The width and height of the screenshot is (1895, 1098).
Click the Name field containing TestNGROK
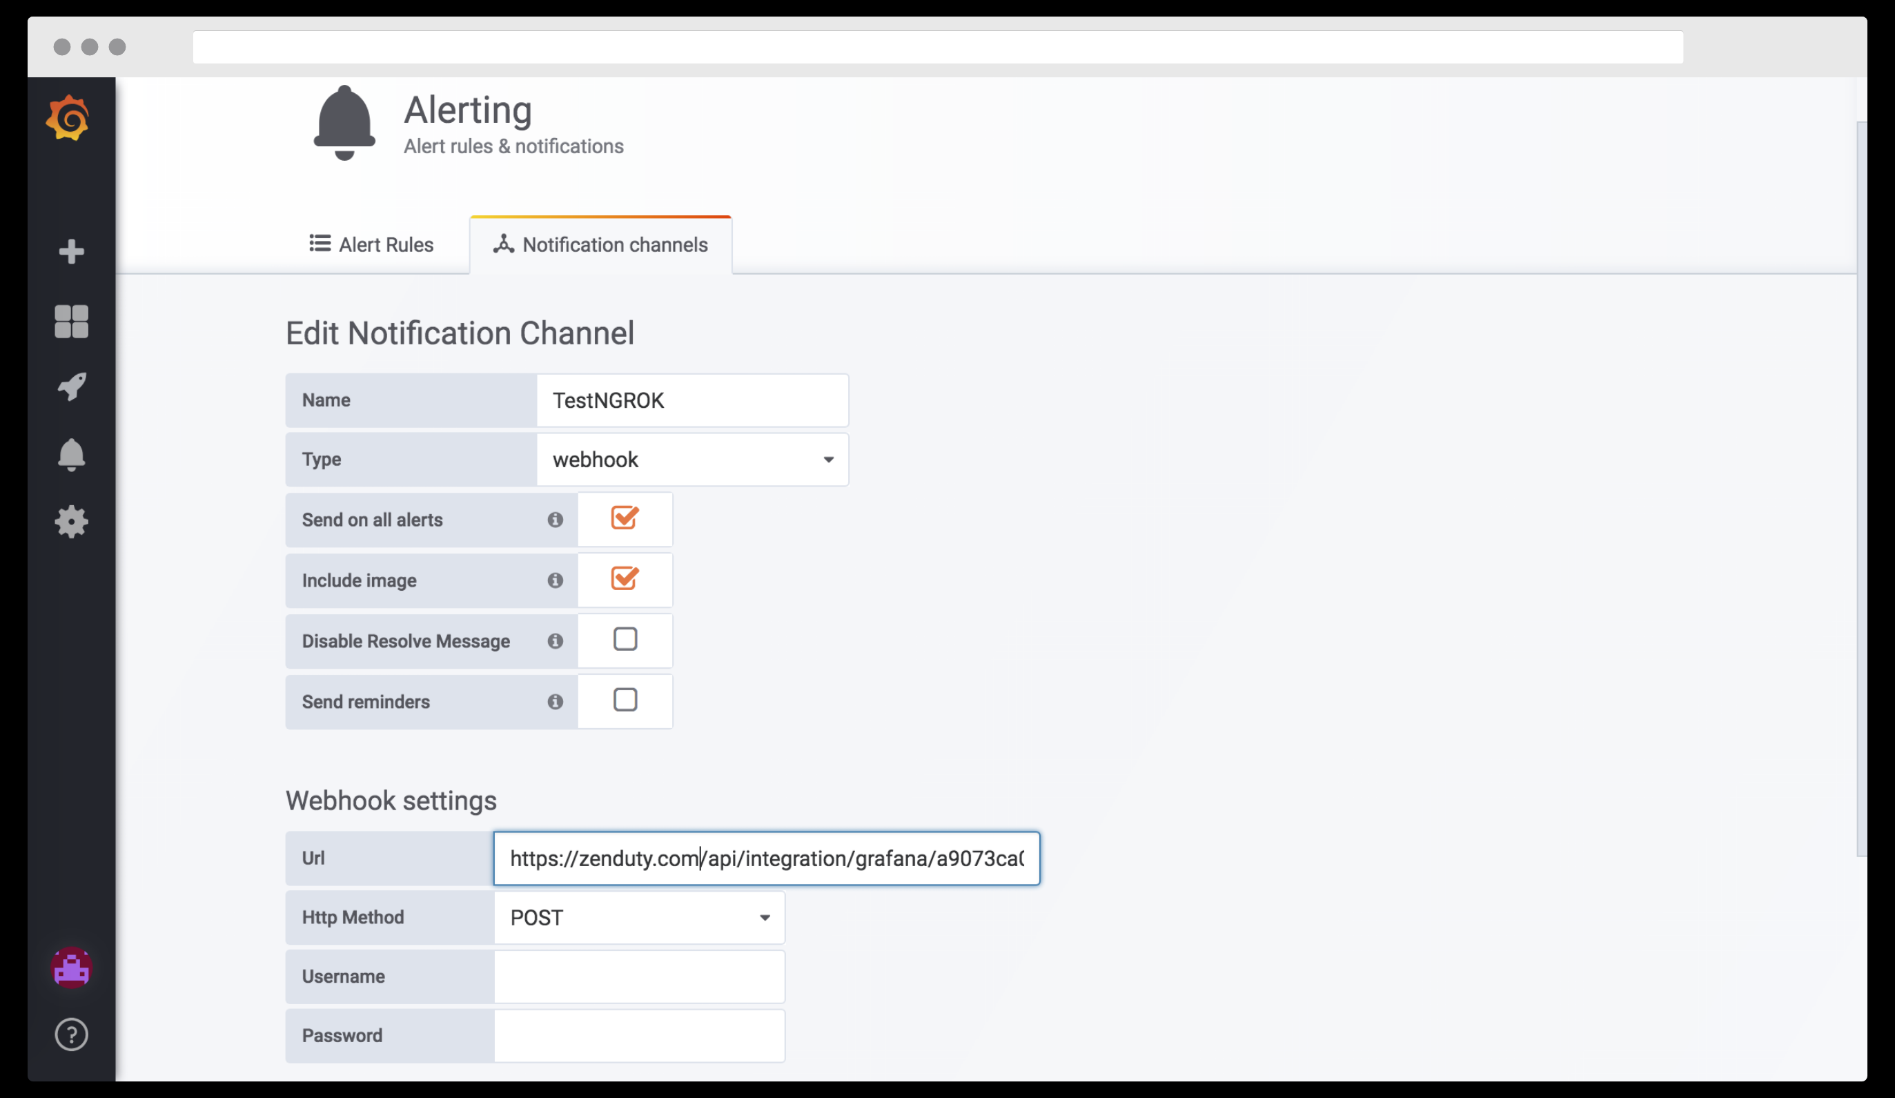click(x=692, y=400)
